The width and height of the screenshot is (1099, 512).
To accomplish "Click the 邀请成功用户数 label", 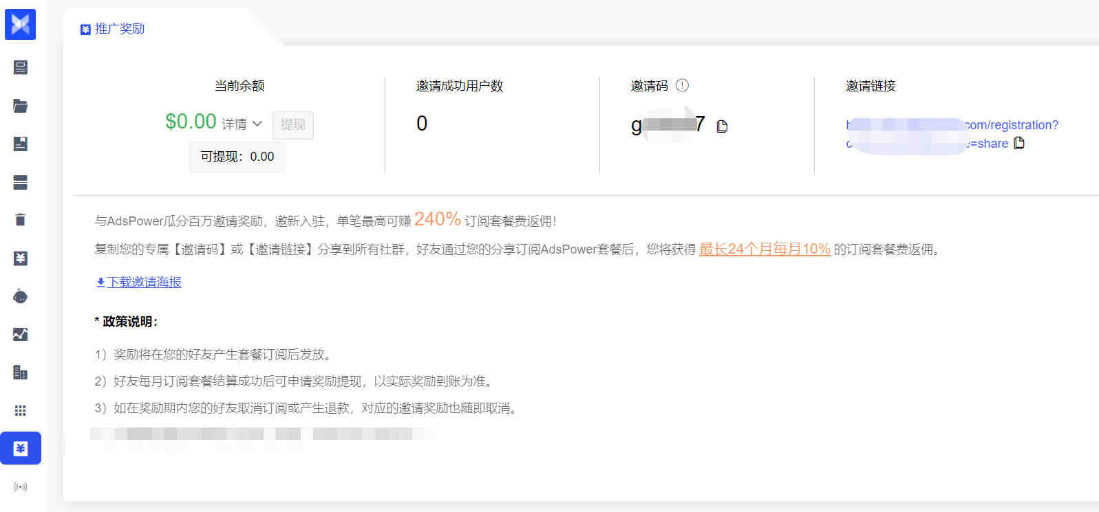I will 460,86.
